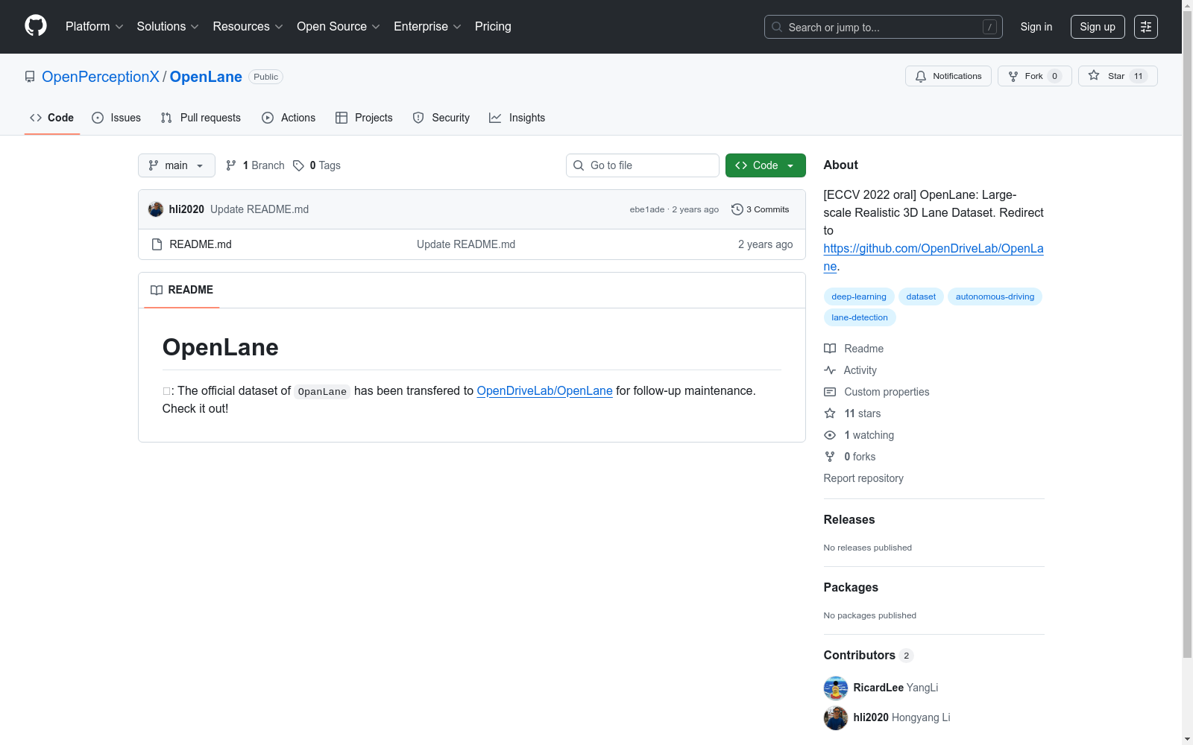
Task: Open the Packages section heading
Action: pos(851,588)
